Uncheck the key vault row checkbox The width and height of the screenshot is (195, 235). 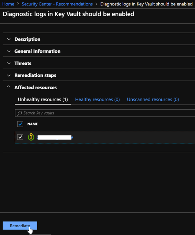(20, 137)
